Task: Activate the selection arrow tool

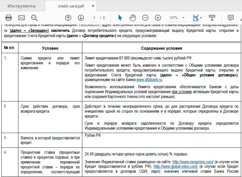Action: tap(121, 18)
